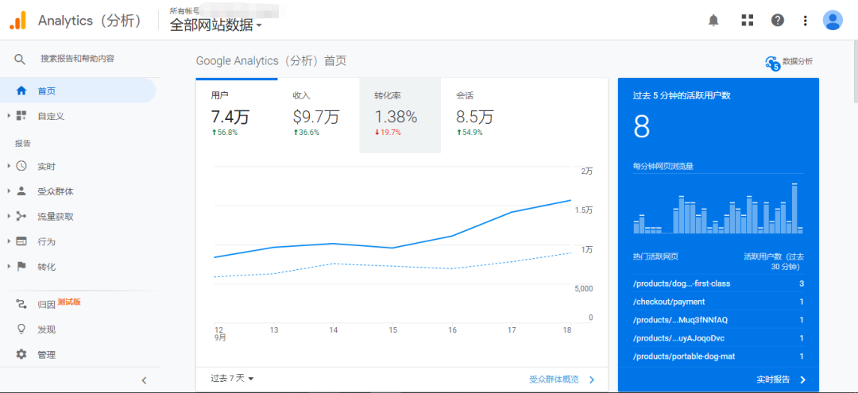Click the 行为 behavior icon
Image resolution: width=858 pixels, height=393 pixels.
[21, 241]
